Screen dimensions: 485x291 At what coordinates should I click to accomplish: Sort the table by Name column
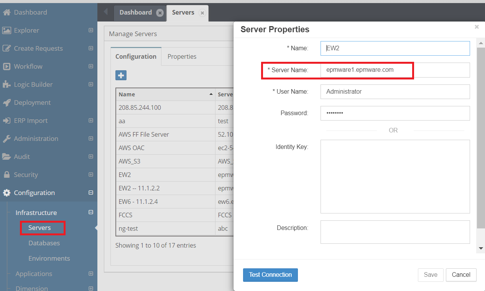pyautogui.click(x=165, y=94)
